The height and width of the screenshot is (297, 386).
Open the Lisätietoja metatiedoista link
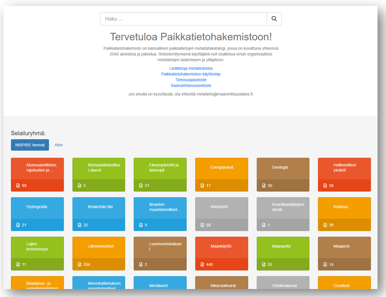tap(191, 68)
